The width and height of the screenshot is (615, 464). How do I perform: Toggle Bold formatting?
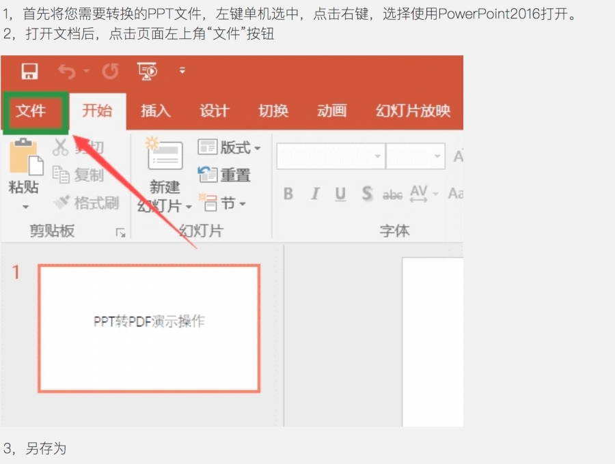point(288,194)
